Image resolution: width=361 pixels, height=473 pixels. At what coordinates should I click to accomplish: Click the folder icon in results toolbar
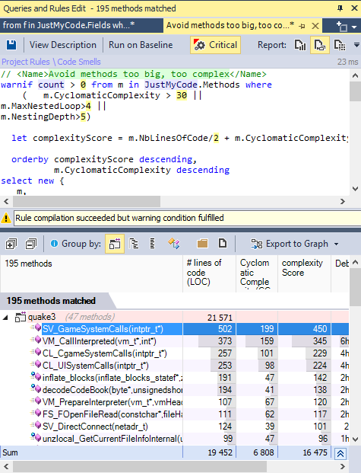pos(202,244)
